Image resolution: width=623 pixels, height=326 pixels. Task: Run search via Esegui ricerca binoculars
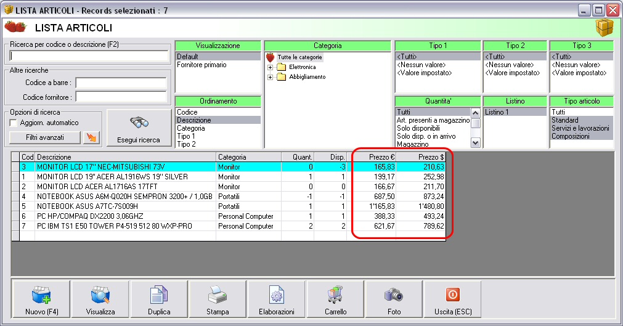(139, 128)
